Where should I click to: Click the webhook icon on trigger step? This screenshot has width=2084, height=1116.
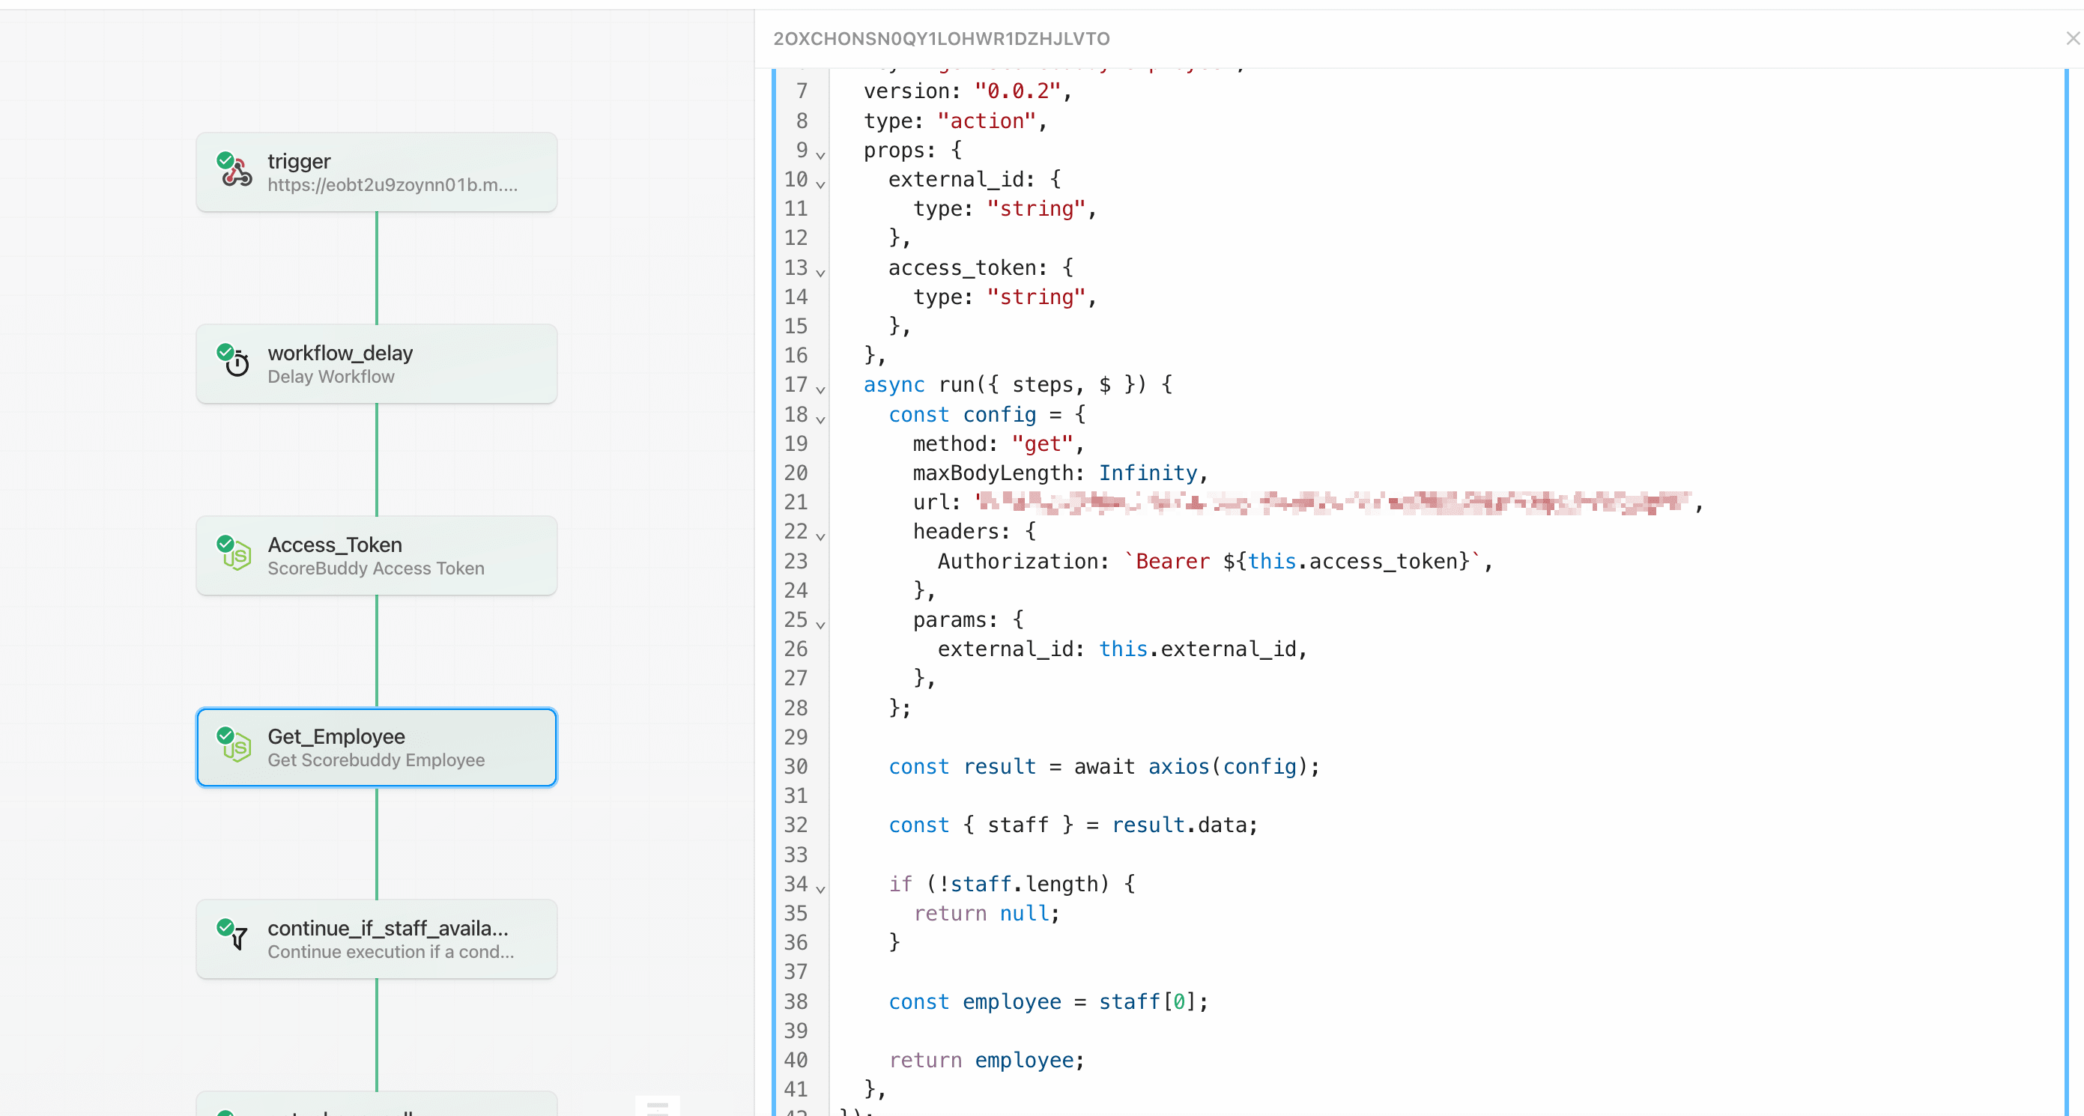tap(238, 175)
